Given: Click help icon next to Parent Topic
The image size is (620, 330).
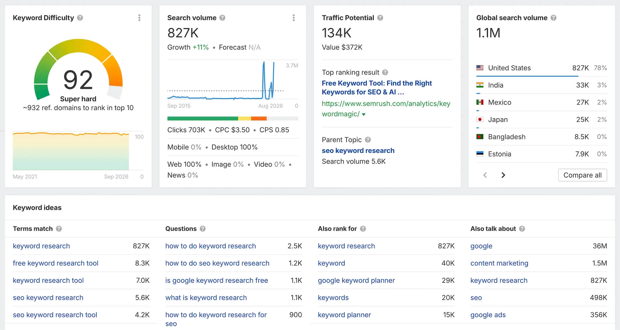Looking at the screenshot, I should (x=368, y=140).
